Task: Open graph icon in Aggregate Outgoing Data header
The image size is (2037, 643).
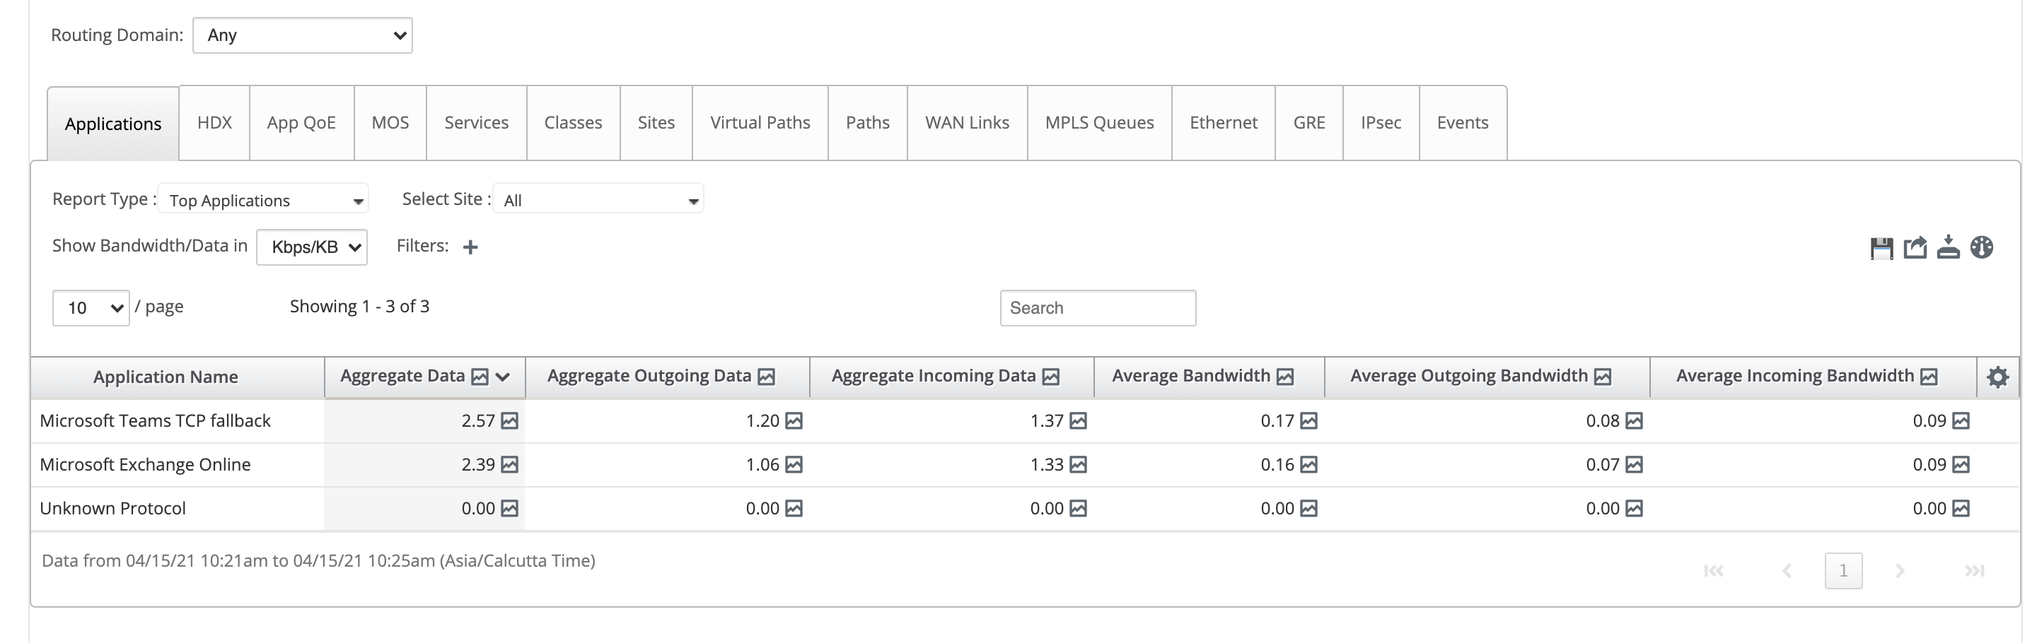Action: [766, 377]
